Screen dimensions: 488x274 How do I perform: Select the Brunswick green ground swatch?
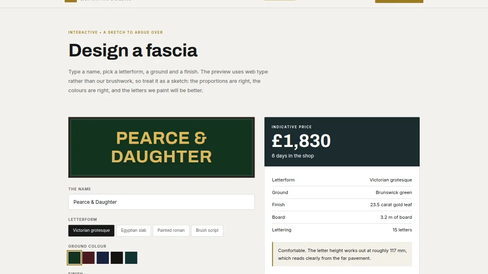(74, 258)
